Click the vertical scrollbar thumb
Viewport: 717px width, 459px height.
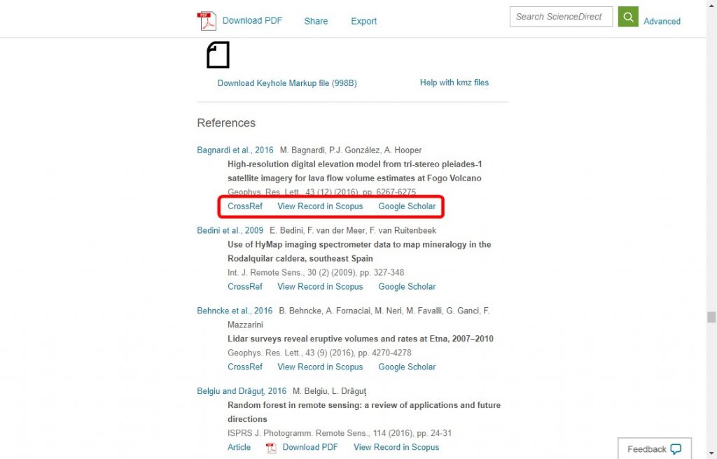[x=711, y=317]
